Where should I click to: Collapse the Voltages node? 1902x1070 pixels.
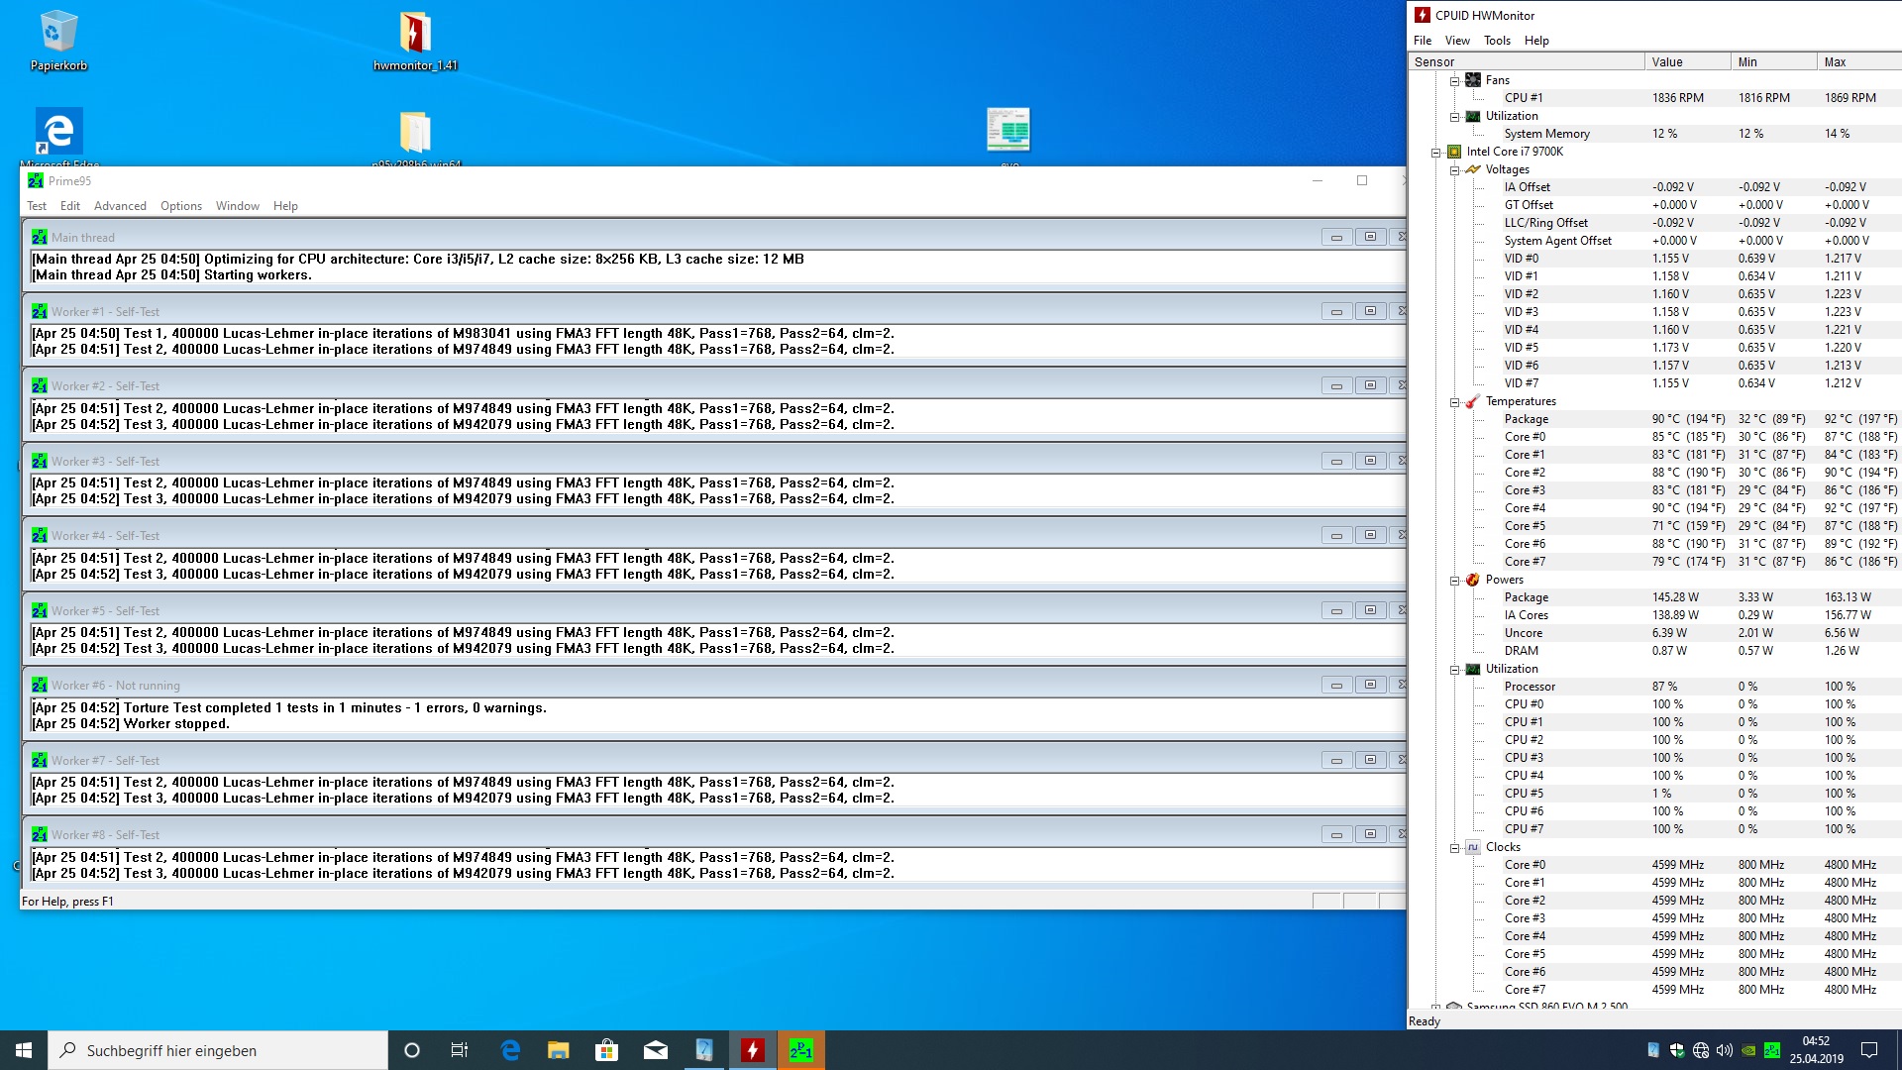coord(1454,170)
